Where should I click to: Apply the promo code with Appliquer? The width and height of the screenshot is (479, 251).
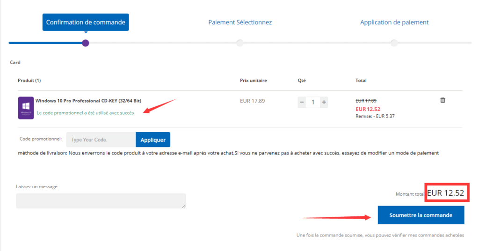click(x=153, y=140)
